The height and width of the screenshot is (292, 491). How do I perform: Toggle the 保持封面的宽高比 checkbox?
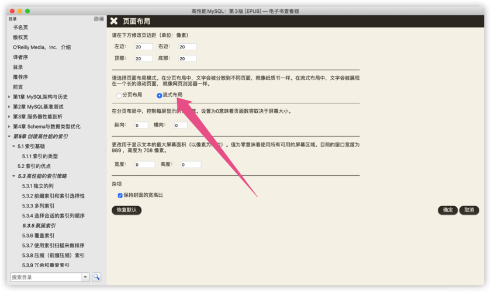click(120, 195)
